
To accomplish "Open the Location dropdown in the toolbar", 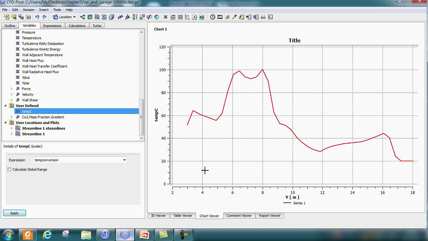I will [x=65, y=17].
